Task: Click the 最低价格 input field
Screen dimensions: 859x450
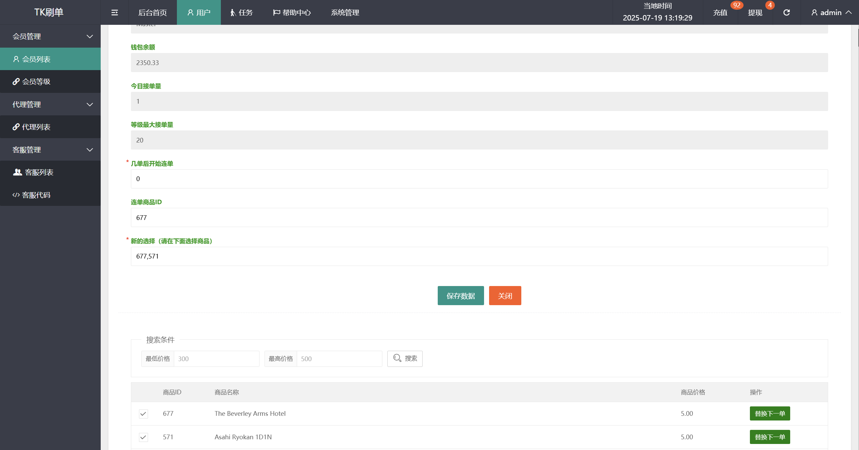Action: coord(216,359)
